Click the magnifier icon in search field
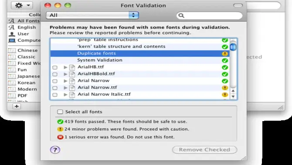This screenshot has height=165, width=292. (181, 16)
